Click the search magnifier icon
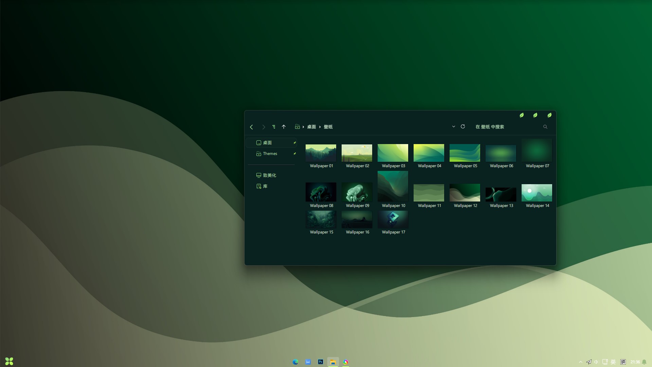 pos(545,127)
